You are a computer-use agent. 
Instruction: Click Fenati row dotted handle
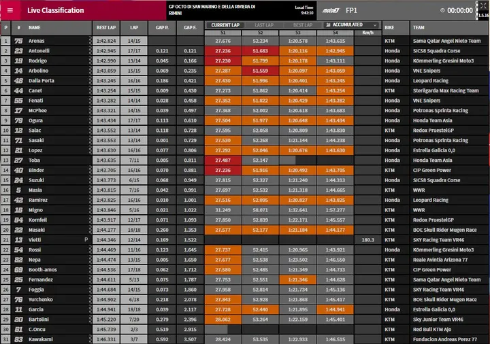[x=91, y=101]
